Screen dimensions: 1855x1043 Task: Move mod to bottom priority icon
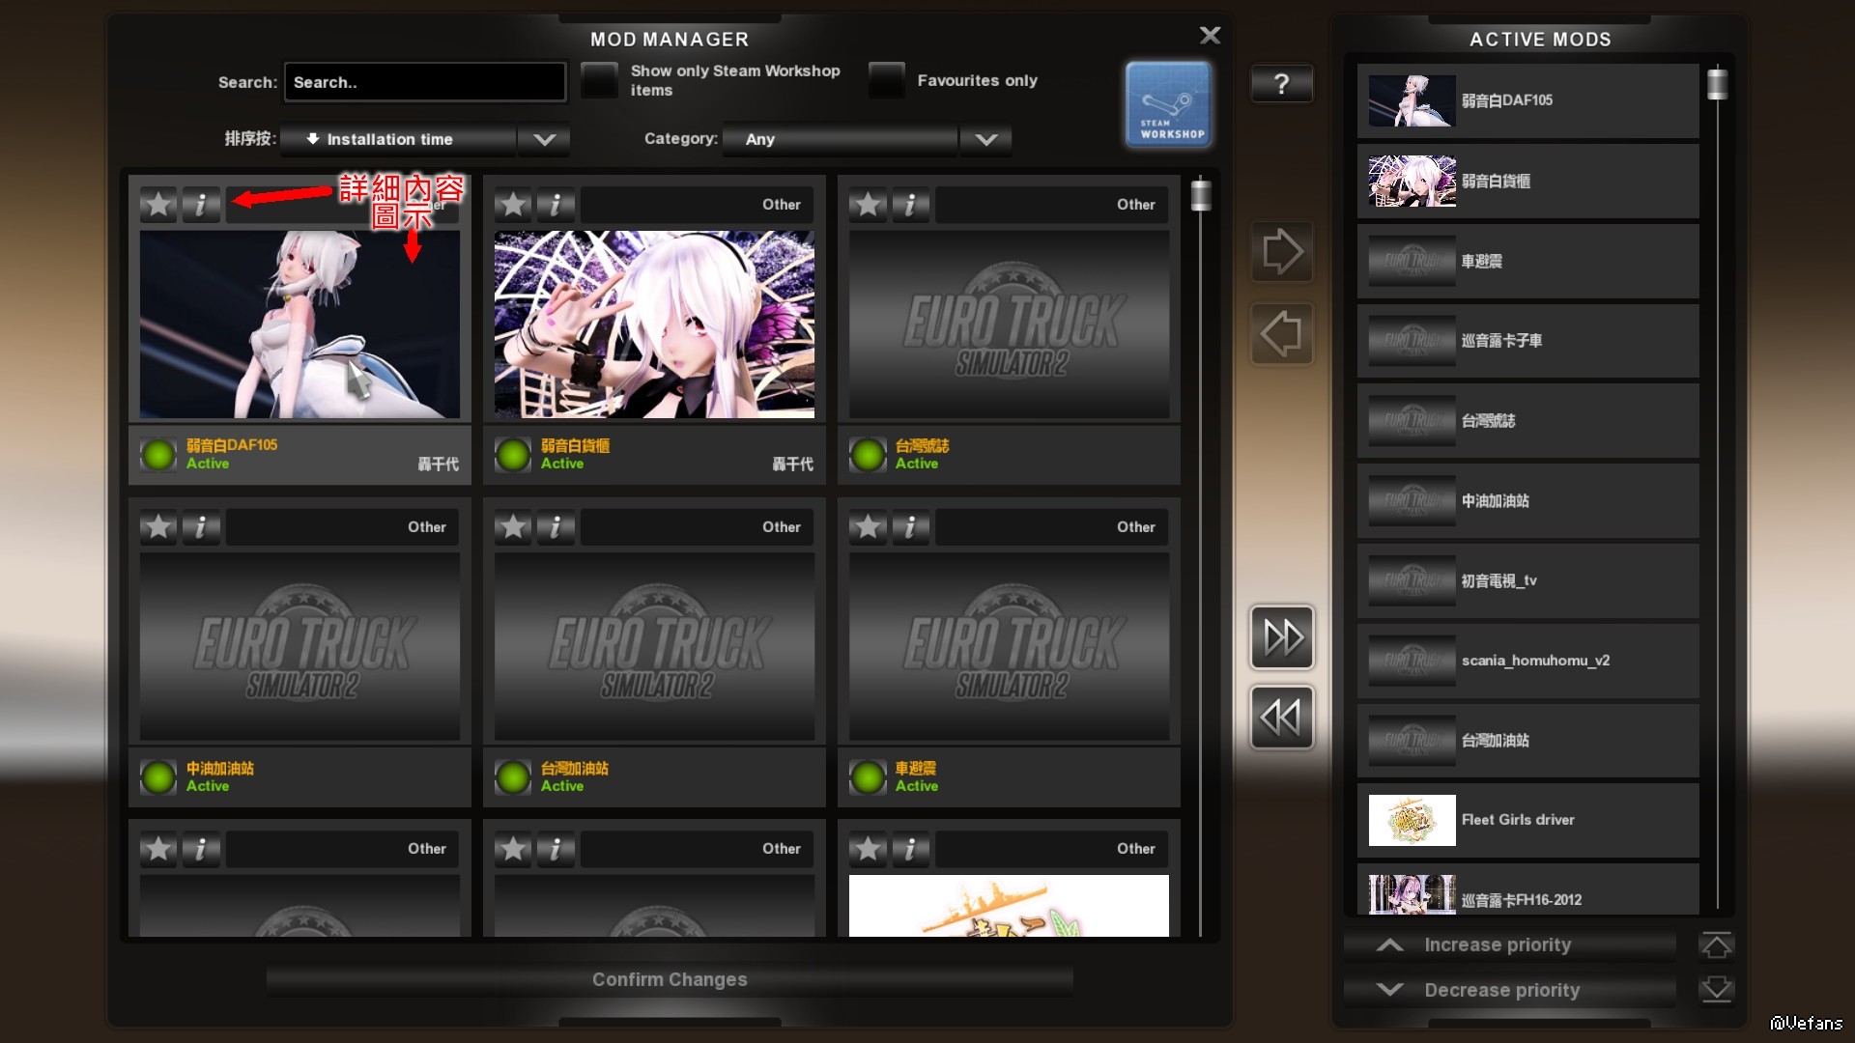click(1716, 990)
